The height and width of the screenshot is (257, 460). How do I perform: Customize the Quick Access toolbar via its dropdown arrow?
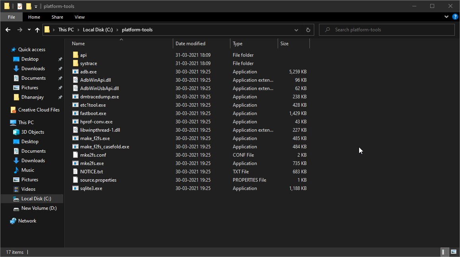click(x=35, y=6)
